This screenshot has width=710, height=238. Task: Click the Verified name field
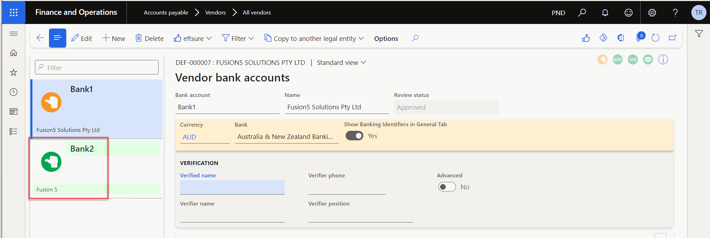coord(232,187)
